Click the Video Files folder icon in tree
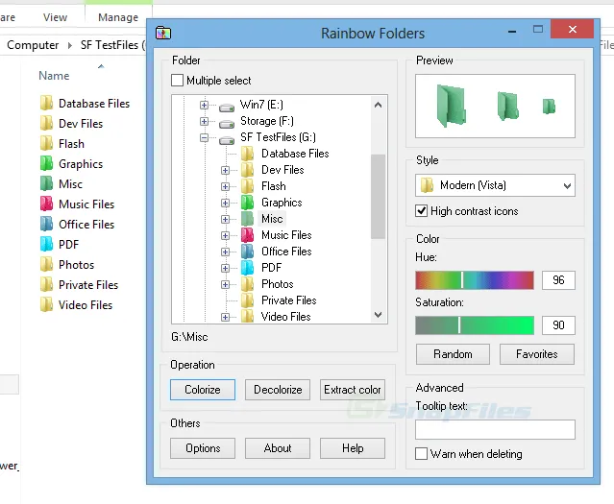The image size is (614, 504). [x=247, y=316]
